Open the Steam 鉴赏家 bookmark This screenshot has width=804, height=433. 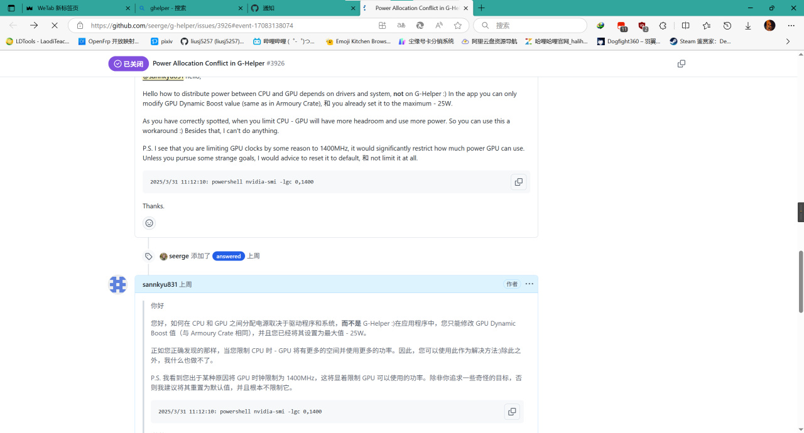point(700,41)
